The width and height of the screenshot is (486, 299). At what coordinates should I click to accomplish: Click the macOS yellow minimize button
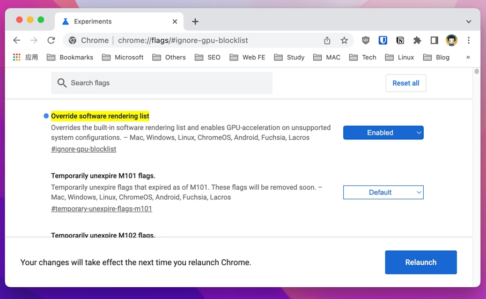(30, 20)
